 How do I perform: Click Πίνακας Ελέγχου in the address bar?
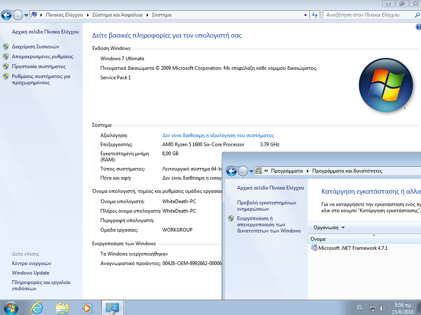click(x=64, y=15)
